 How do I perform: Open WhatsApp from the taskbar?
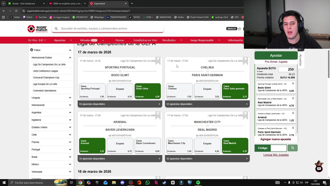pos(147,183)
